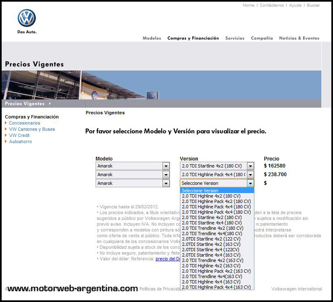This screenshot has height=302, width=333.
Task: Go to Home link in top bar
Action: [x=248, y=5]
